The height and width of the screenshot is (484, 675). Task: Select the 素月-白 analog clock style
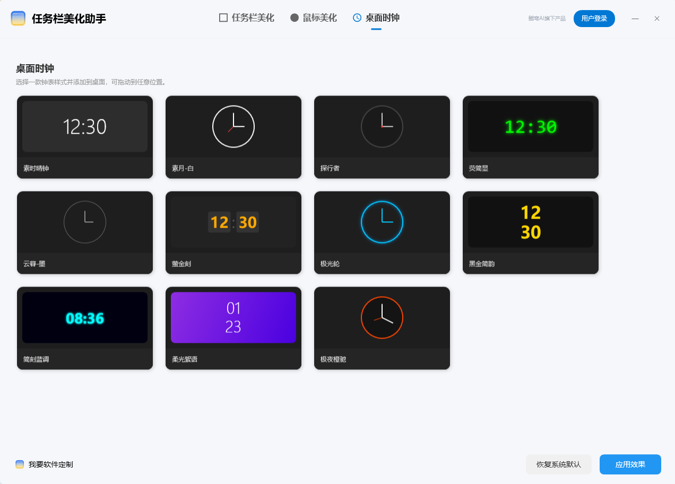point(233,137)
